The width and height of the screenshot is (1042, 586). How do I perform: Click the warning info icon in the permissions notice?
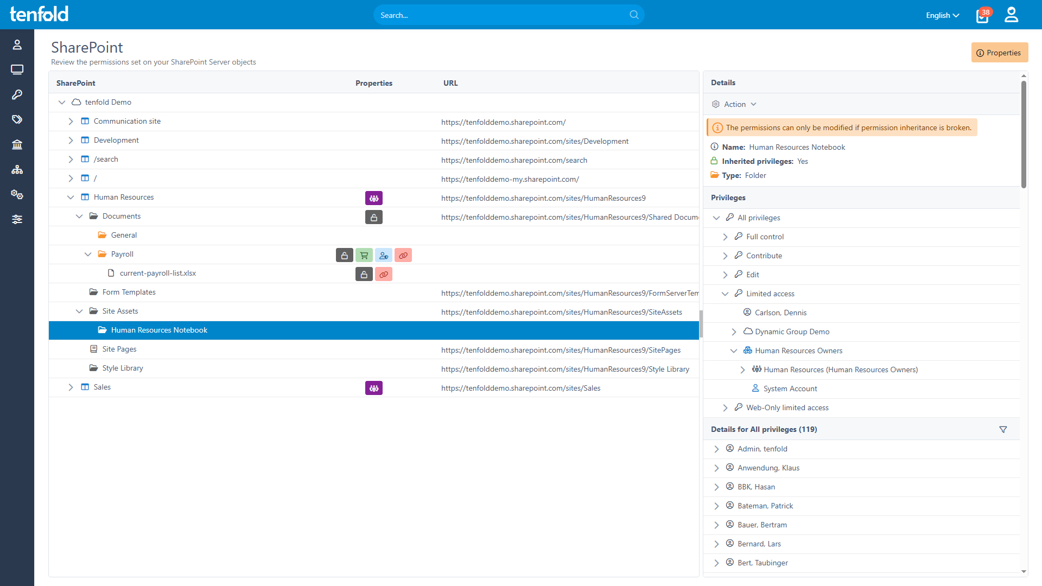coord(717,128)
